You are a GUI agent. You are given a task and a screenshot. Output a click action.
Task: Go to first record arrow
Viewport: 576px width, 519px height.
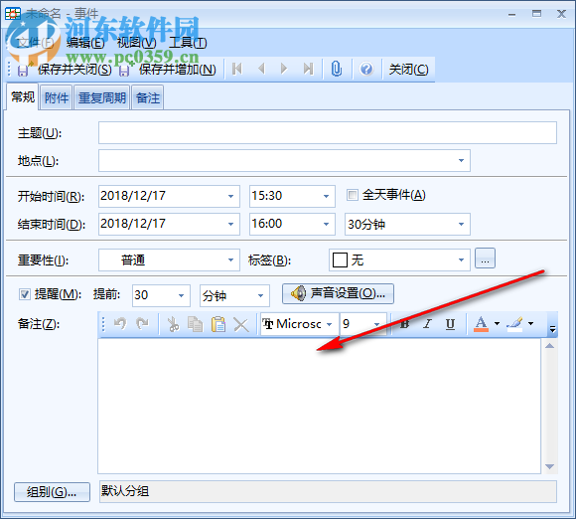(237, 69)
